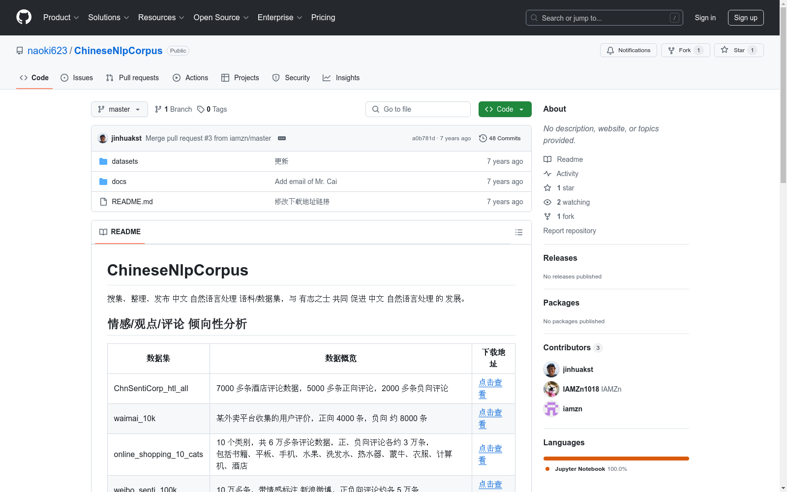787x492 pixels.
Task: Open the 48 Commits link
Action: (x=500, y=138)
